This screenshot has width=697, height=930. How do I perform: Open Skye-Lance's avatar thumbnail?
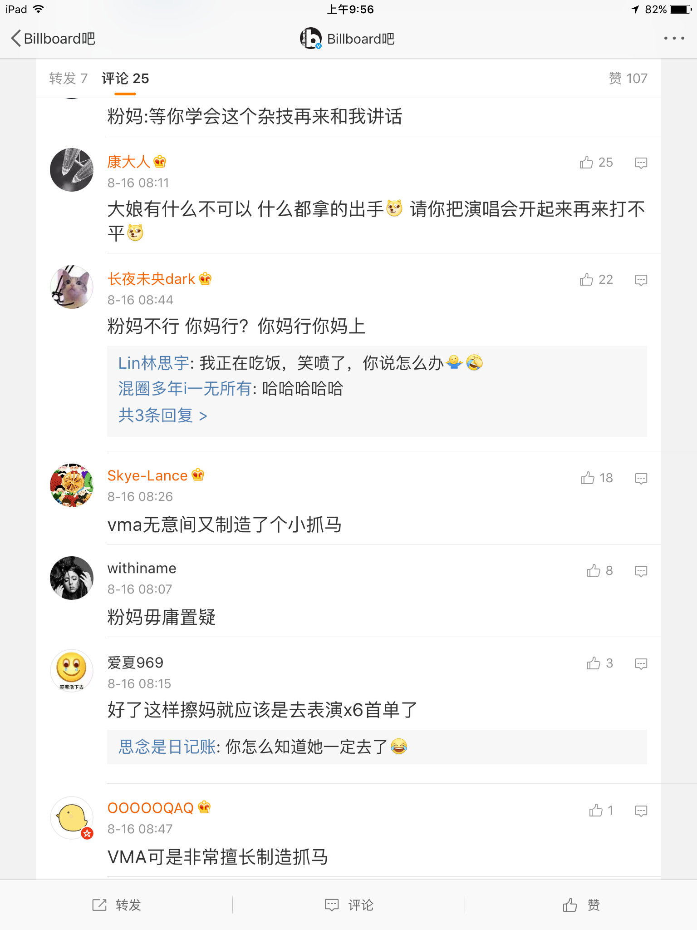tap(72, 485)
